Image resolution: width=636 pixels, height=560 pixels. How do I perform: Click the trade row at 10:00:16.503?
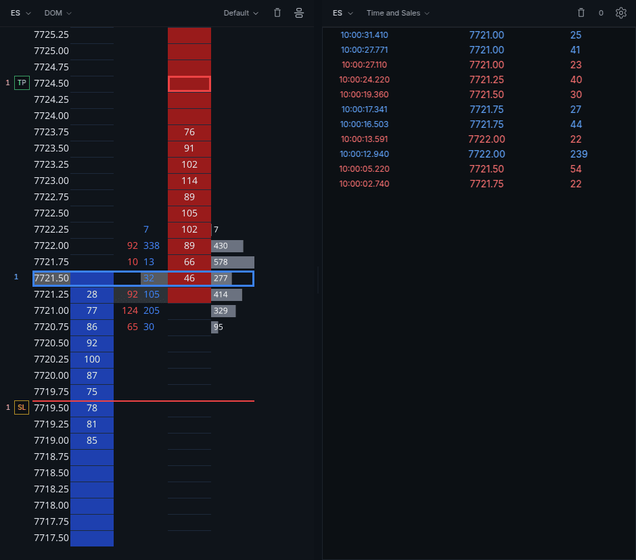click(479, 124)
